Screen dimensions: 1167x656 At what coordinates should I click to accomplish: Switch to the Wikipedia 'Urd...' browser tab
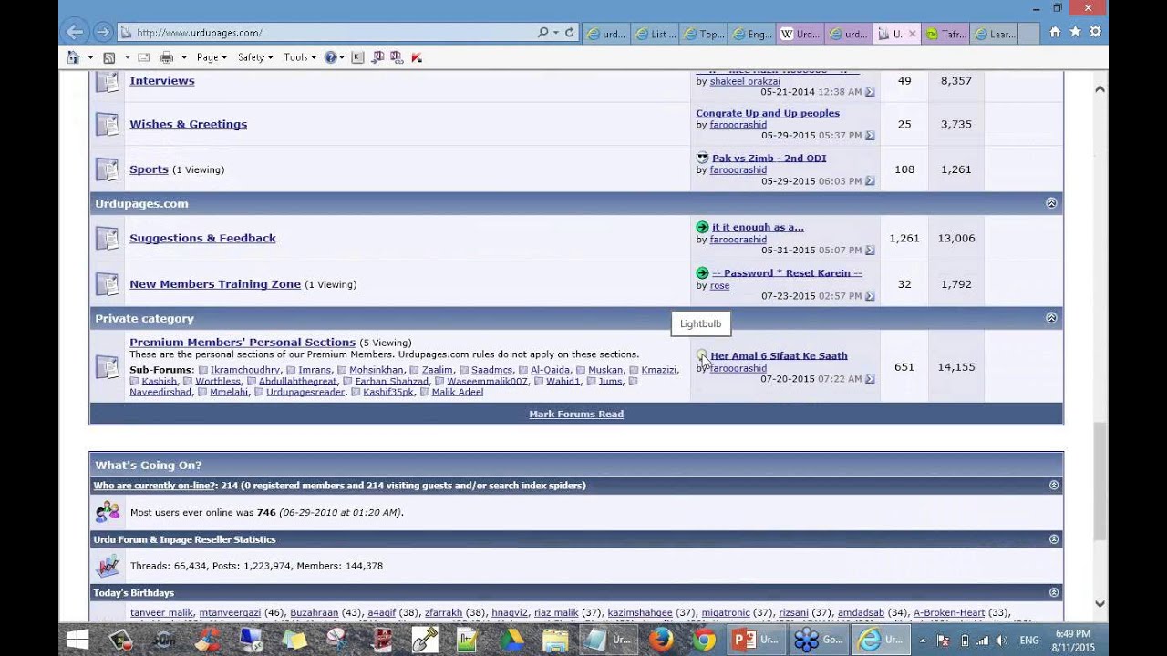[x=800, y=34]
